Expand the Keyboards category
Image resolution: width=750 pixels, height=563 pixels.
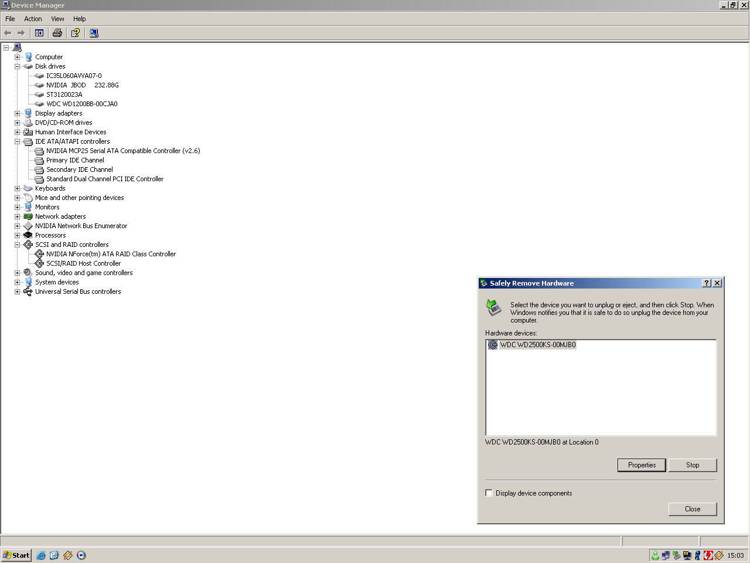[17, 188]
